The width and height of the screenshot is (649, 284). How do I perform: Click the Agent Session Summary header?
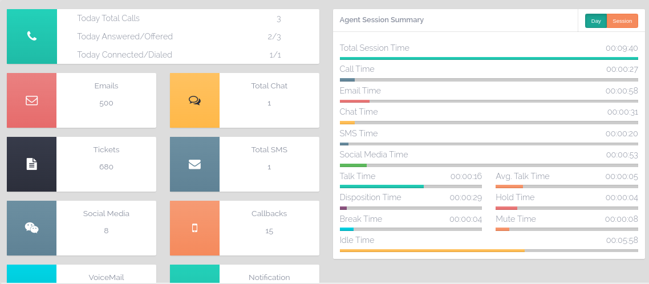coord(382,20)
